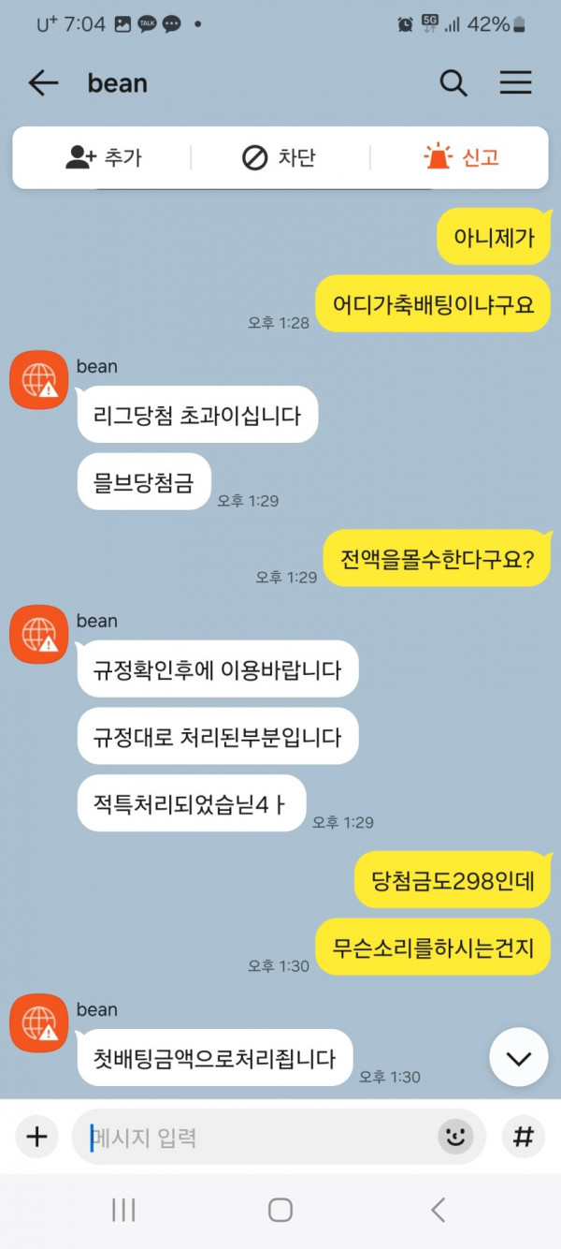
Task: Tap the plus attachment icon
Action: 36,1138
